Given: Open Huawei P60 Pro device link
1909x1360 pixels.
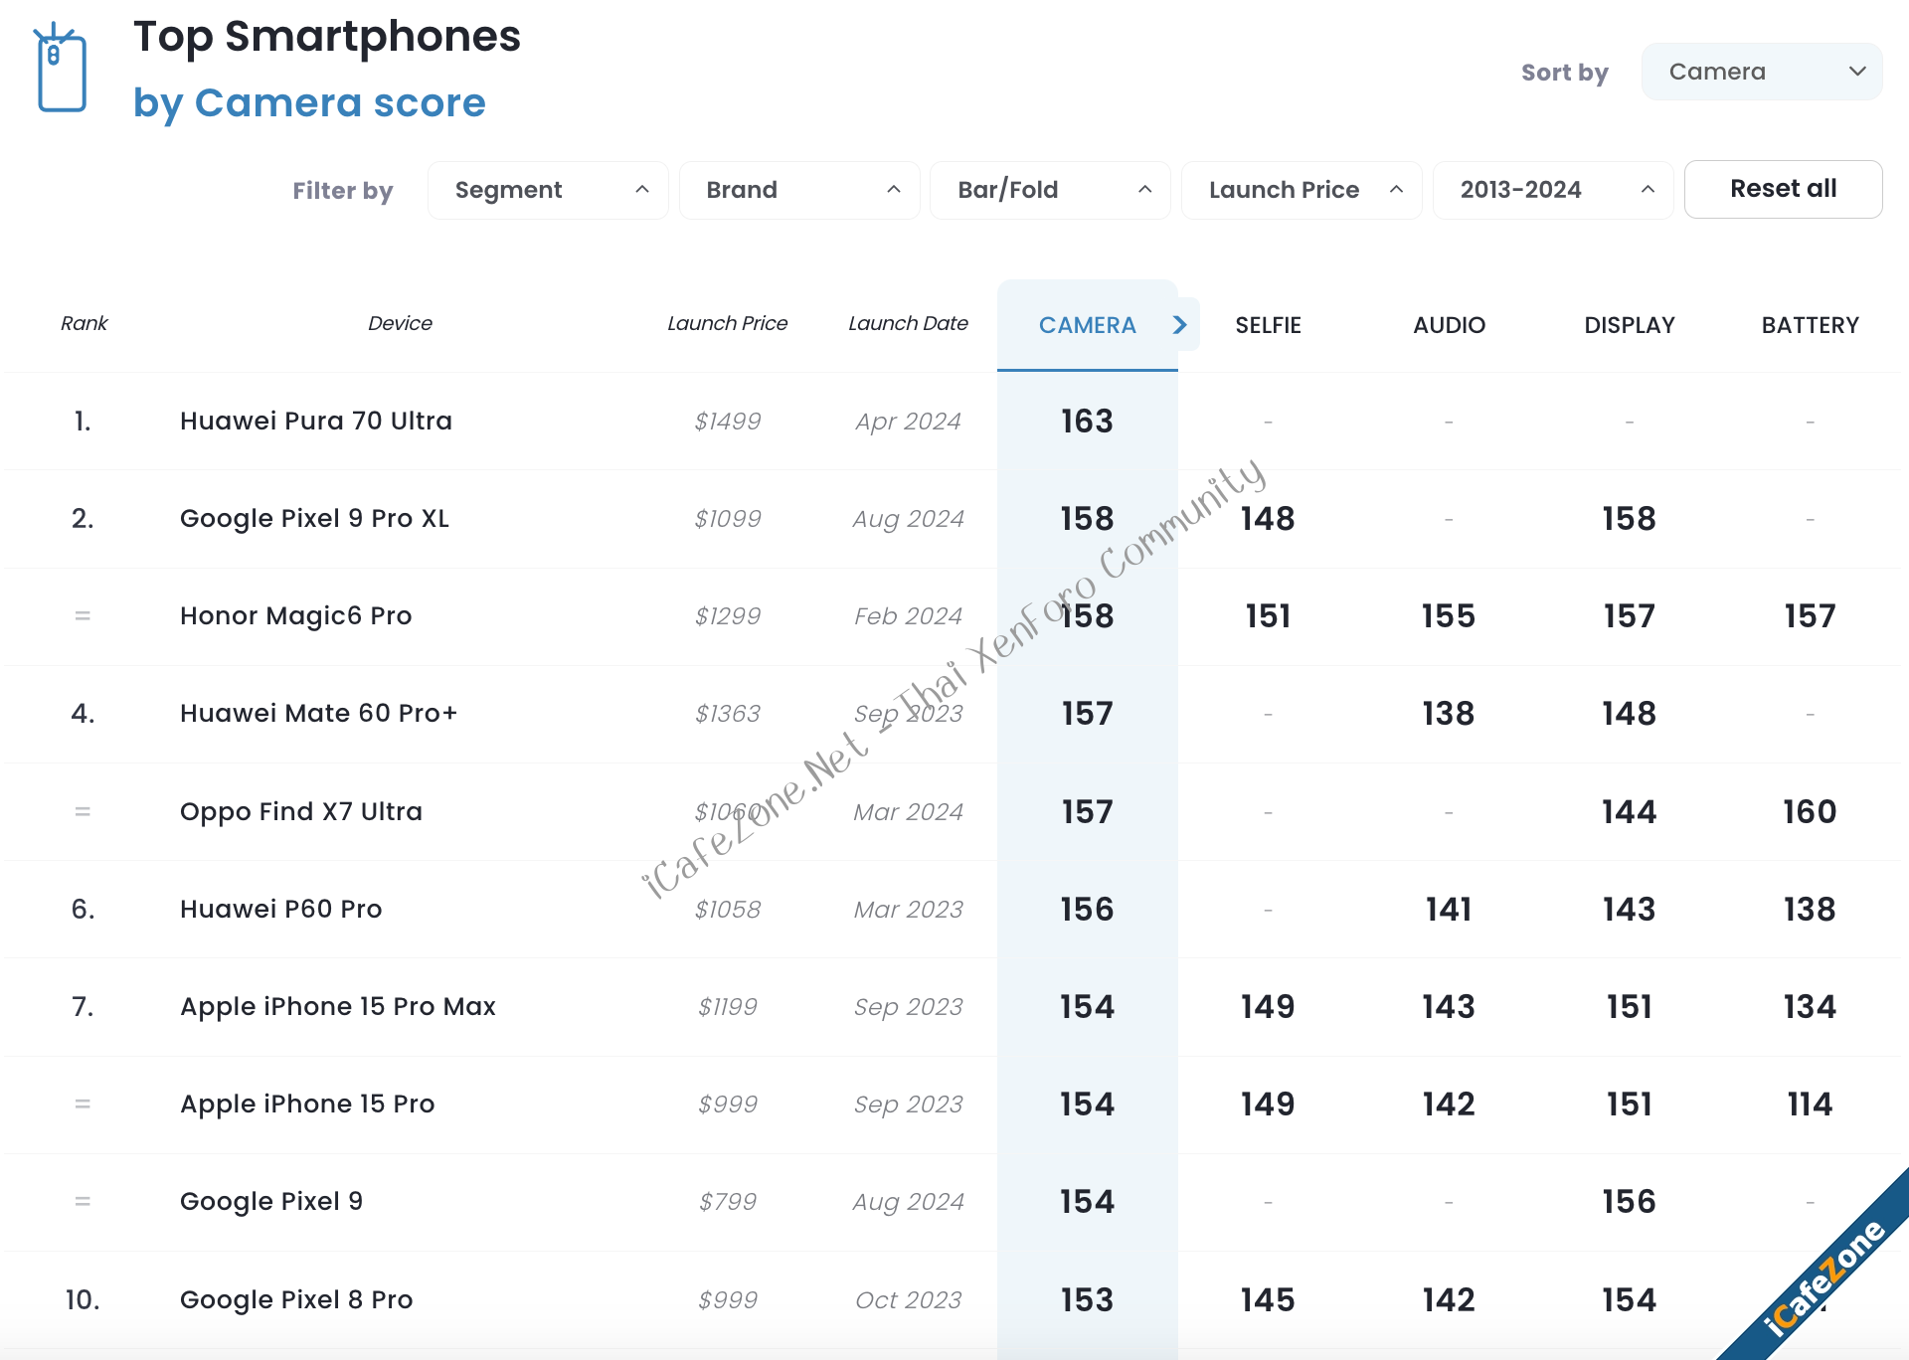Looking at the screenshot, I should pos(280,909).
